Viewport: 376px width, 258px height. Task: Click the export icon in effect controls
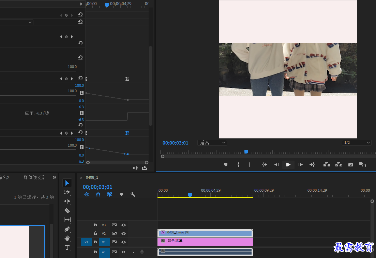click(x=144, y=168)
